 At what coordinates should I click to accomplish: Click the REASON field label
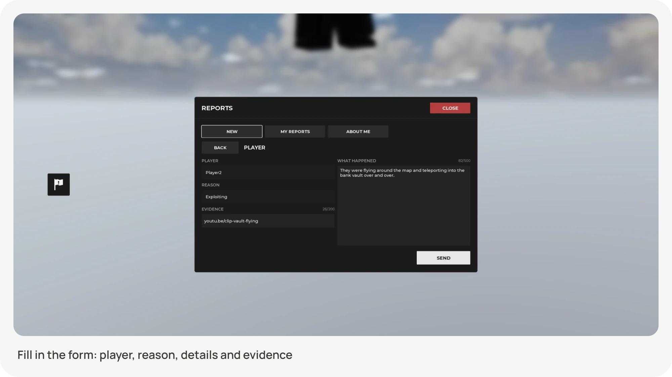click(210, 185)
